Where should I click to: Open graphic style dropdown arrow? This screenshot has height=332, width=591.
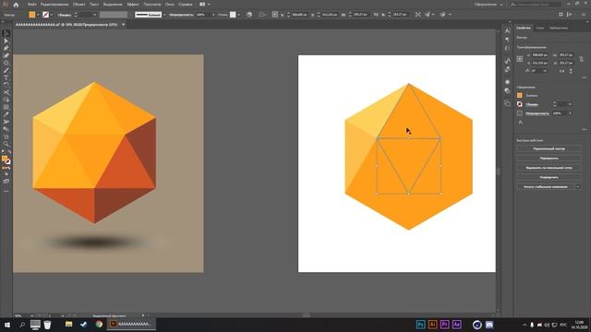click(x=238, y=15)
